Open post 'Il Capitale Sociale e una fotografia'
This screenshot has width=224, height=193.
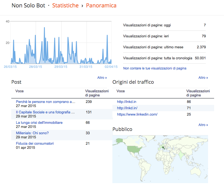click(45, 112)
